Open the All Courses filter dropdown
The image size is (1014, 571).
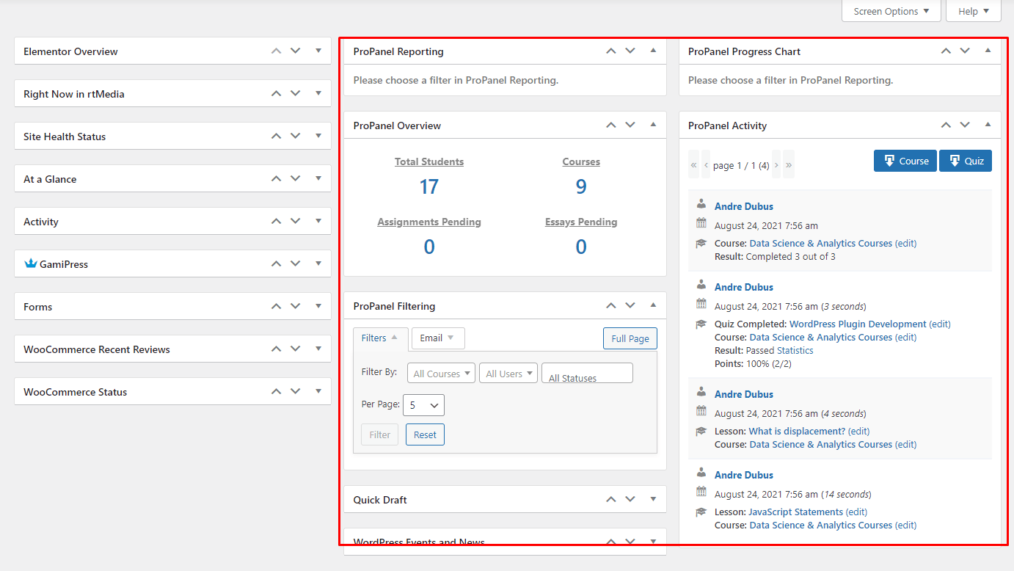pos(441,374)
